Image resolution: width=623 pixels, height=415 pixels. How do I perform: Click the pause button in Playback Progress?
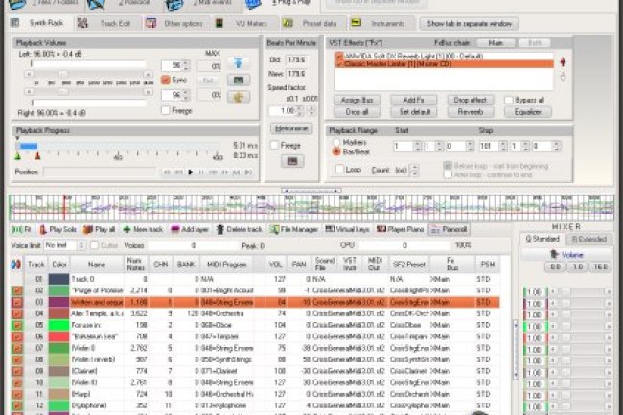click(x=201, y=172)
